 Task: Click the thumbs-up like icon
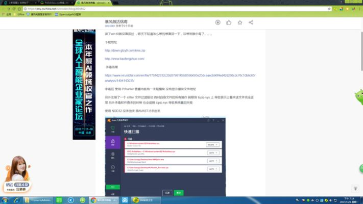pyautogui.click(x=229, y=22)
